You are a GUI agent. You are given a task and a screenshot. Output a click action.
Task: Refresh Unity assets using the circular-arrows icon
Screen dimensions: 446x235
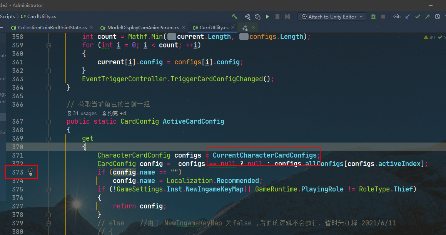(x=257, y=17)
